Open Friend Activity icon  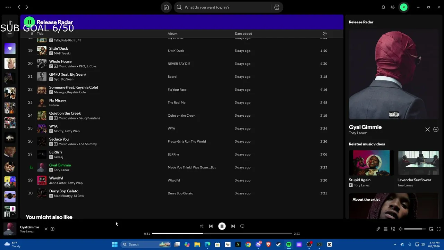pyautogui.click(x=393, y=7)
